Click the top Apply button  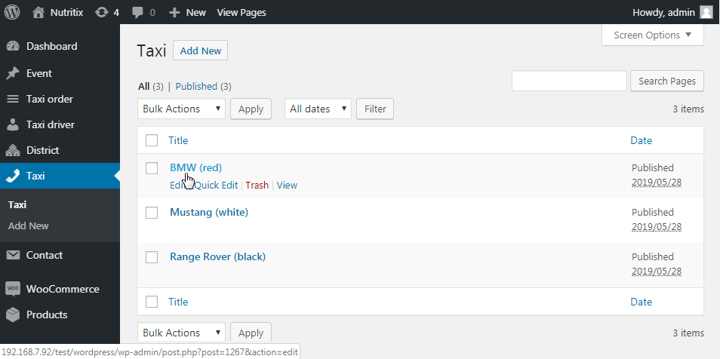[x=251, y=109]
